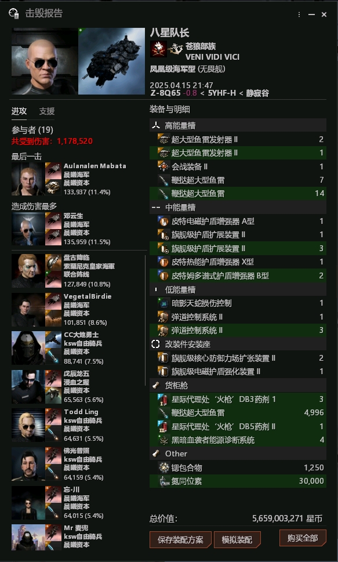Switch to the 支援 tab
338x562 pixels.
tap(47, 111)
